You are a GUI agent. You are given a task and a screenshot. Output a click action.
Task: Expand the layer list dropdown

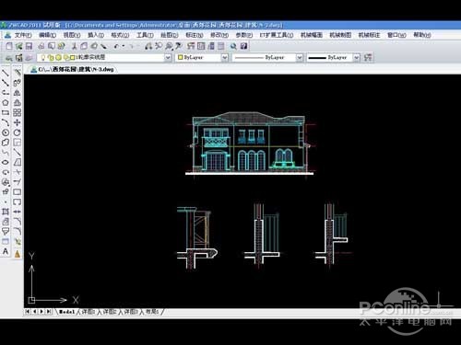tap(168, 57)
